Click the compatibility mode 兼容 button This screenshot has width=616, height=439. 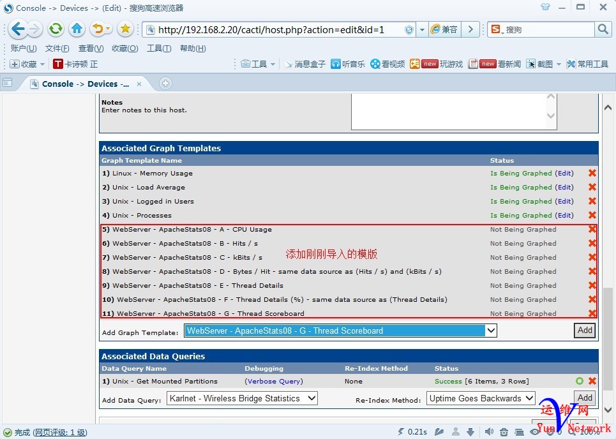click(x=444, y=29)
